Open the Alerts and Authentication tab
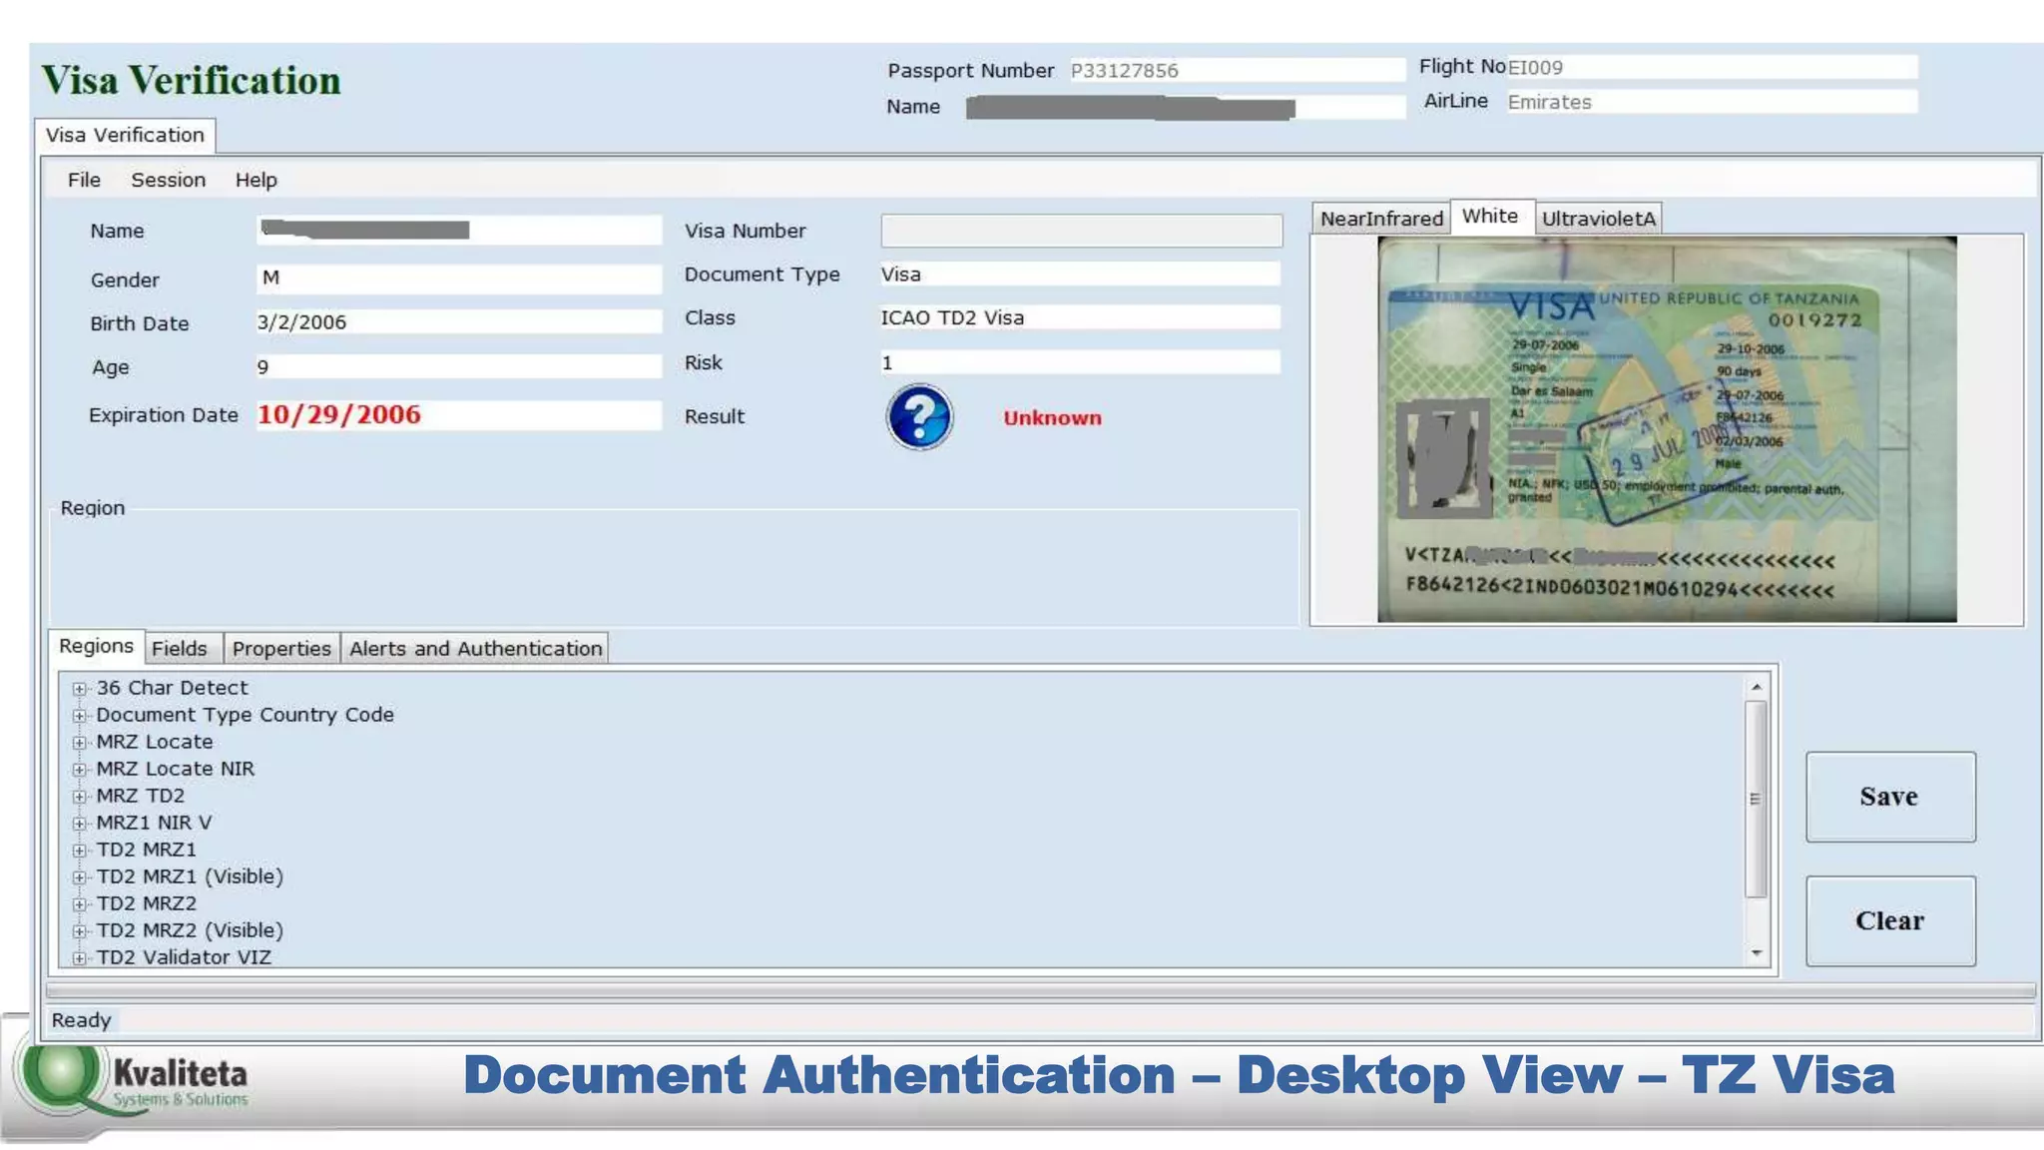The width and height of the screenshot is (2044, 1150). point(475,649)
